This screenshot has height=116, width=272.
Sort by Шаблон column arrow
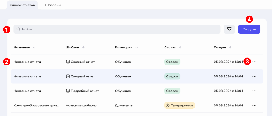coord(83,47)
